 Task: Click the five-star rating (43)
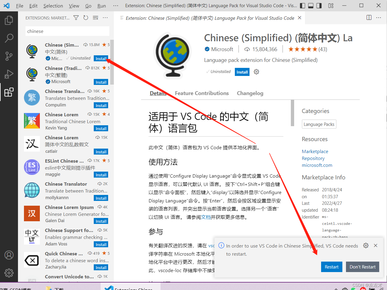point(308,49)
